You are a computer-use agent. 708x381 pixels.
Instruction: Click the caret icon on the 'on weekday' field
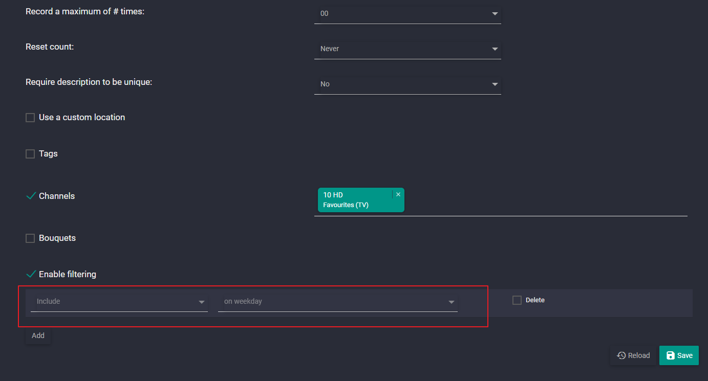click(x=452, y=302)
